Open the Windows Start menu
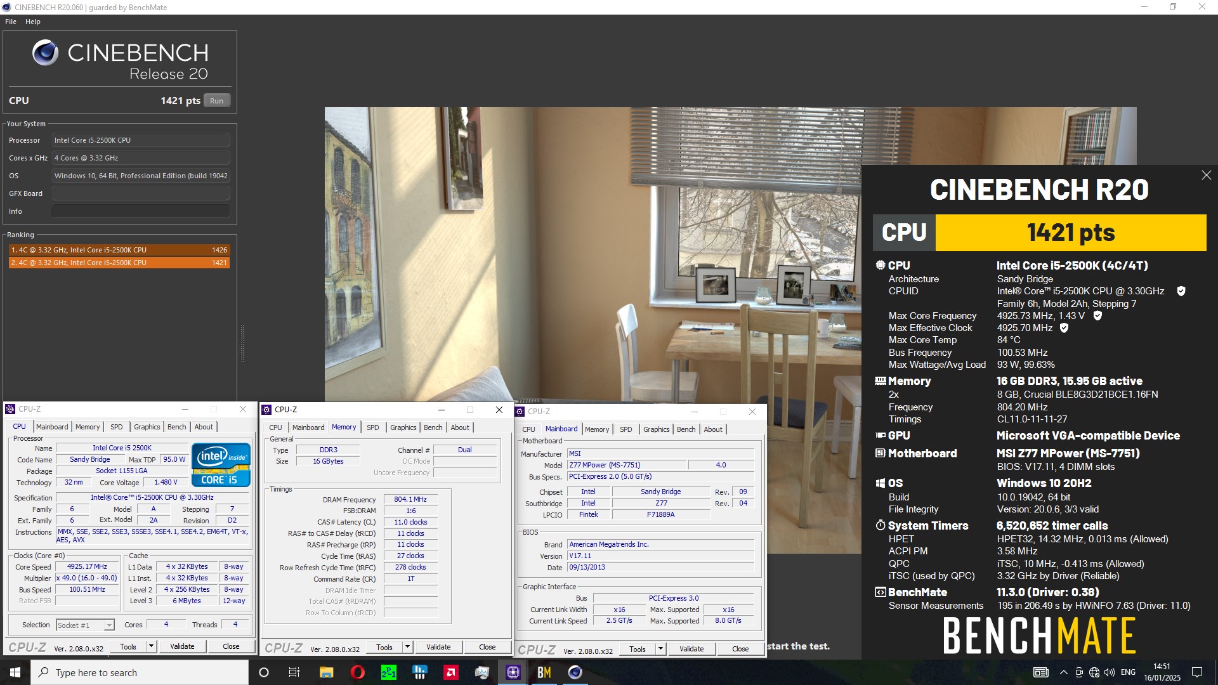This screenshot has height=685, width=1218. 15,672
